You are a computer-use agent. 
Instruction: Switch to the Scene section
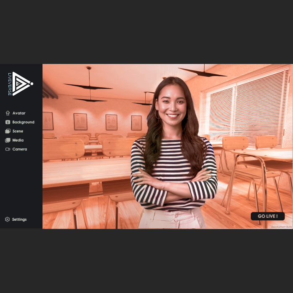click(x=18, y=131)
